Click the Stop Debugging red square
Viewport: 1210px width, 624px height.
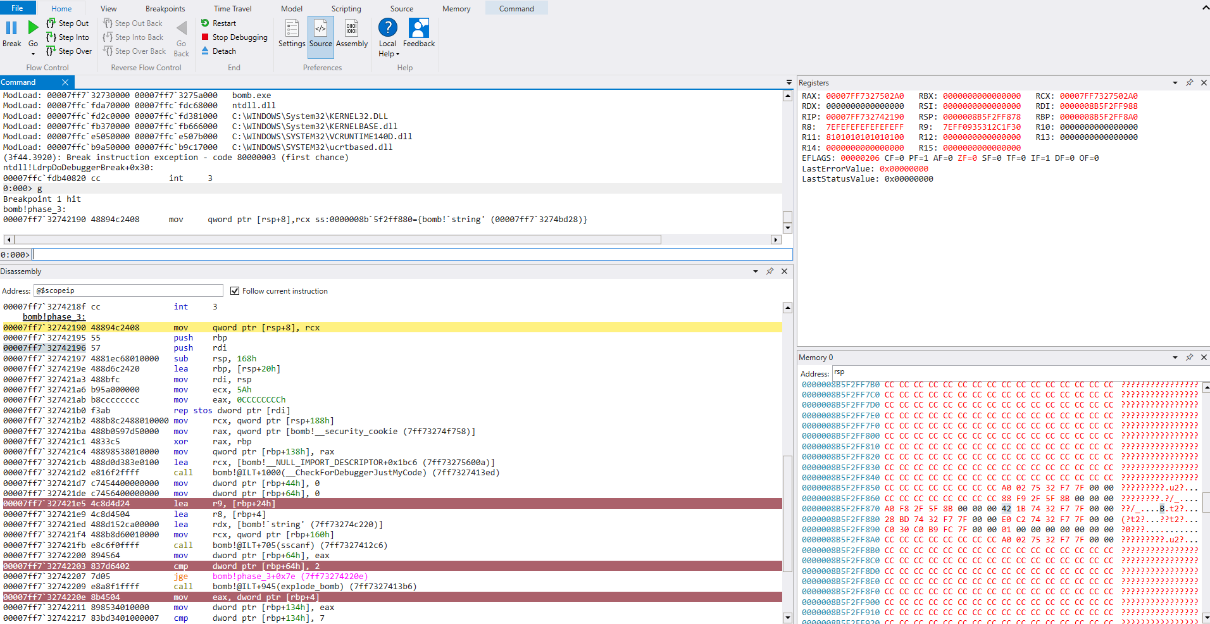click(x=205, y=37)
